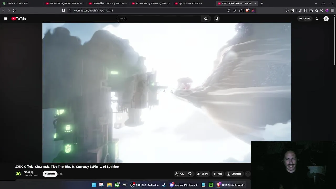
Task: Open the Xbox app on taskbar
Action: tap(117, 185)
